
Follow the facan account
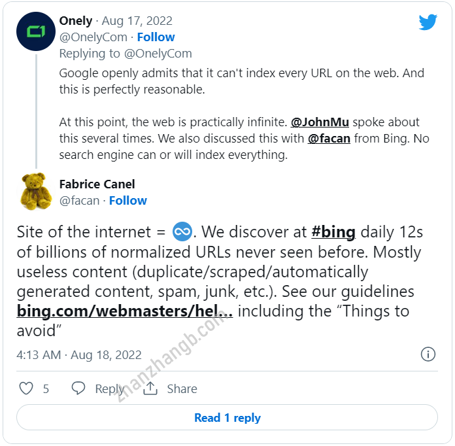point(127,201)
